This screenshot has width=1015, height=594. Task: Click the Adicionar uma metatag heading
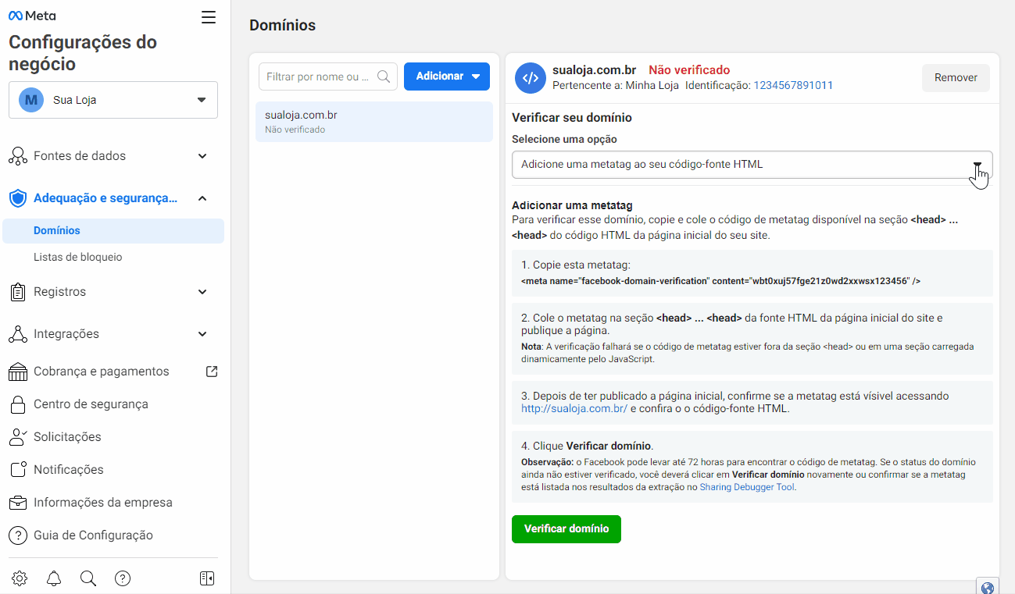[572, 206]
